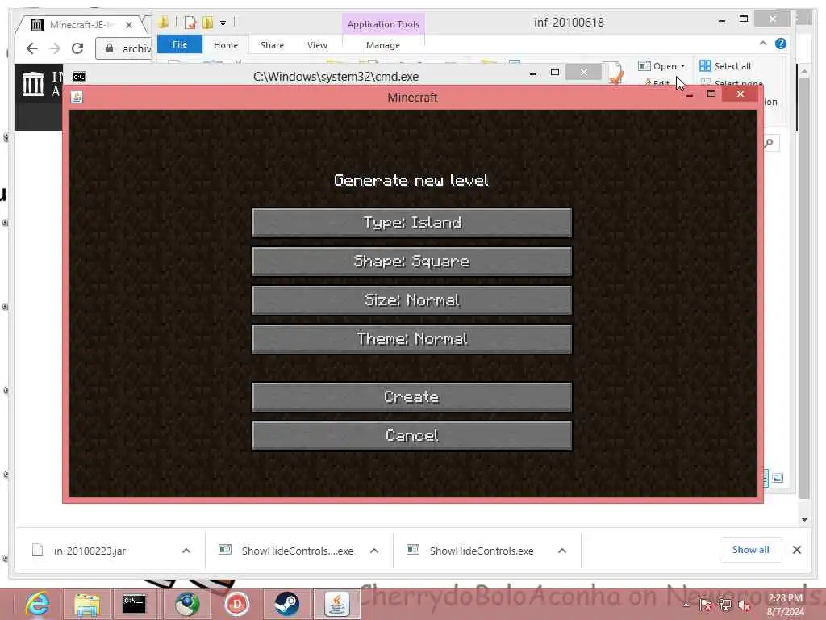Open File Explorer from taskbar
This screenshot has width=826, height=620.
(x=87, y=604)
